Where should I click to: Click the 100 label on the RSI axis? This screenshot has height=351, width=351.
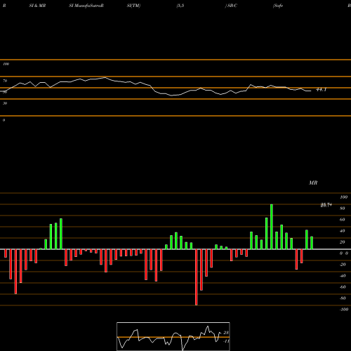point(6,64)
